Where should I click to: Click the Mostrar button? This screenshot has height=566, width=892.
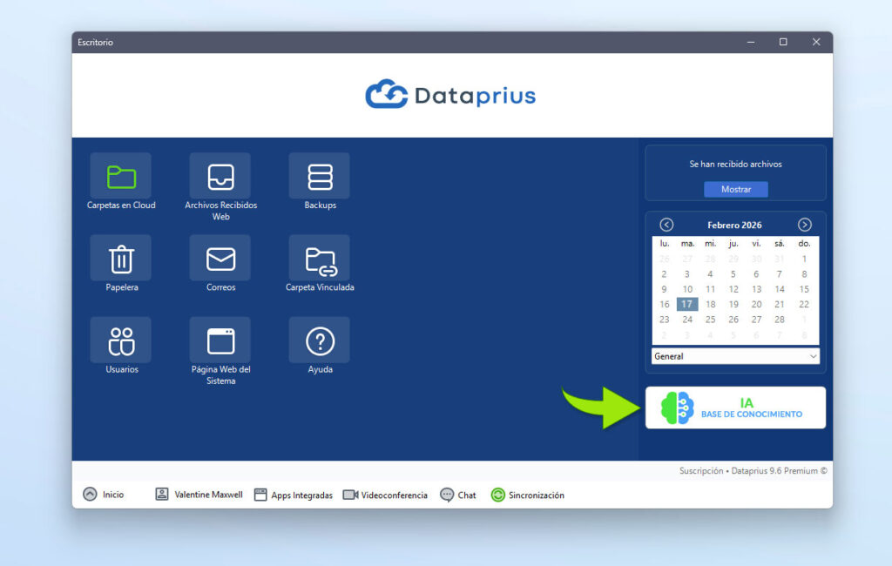tap(735, 189)
